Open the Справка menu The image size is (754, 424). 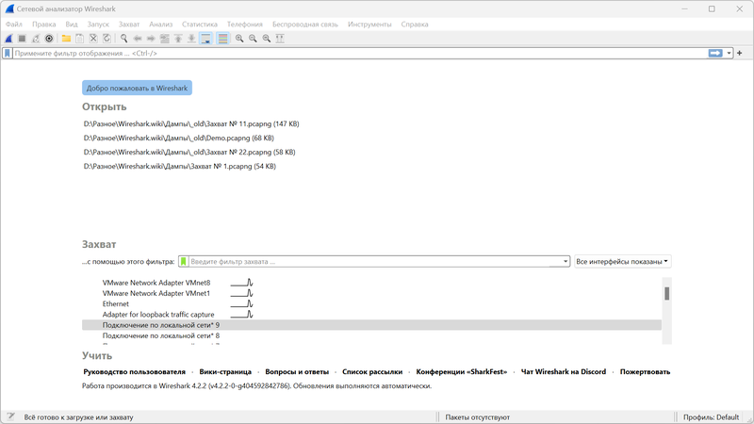tap(415, 24)
